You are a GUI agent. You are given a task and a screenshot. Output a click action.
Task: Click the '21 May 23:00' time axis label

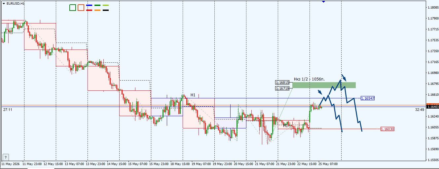(x=286, y=164)
